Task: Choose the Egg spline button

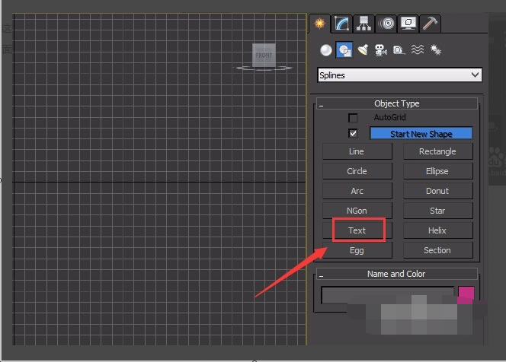Action: pos(357,250)
